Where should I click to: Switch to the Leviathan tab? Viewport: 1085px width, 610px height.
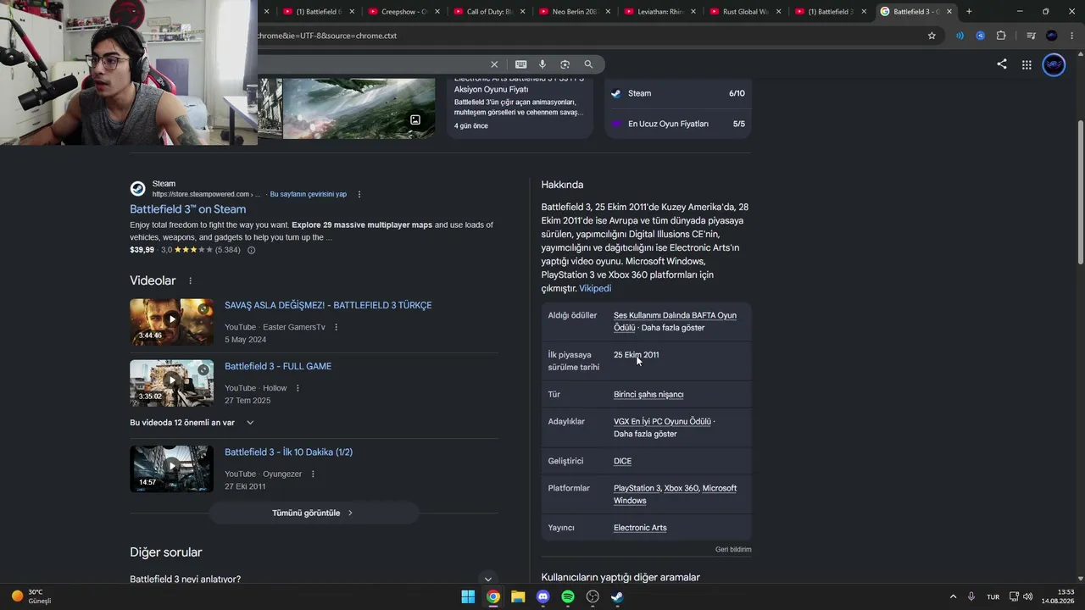tap(659, 12)
